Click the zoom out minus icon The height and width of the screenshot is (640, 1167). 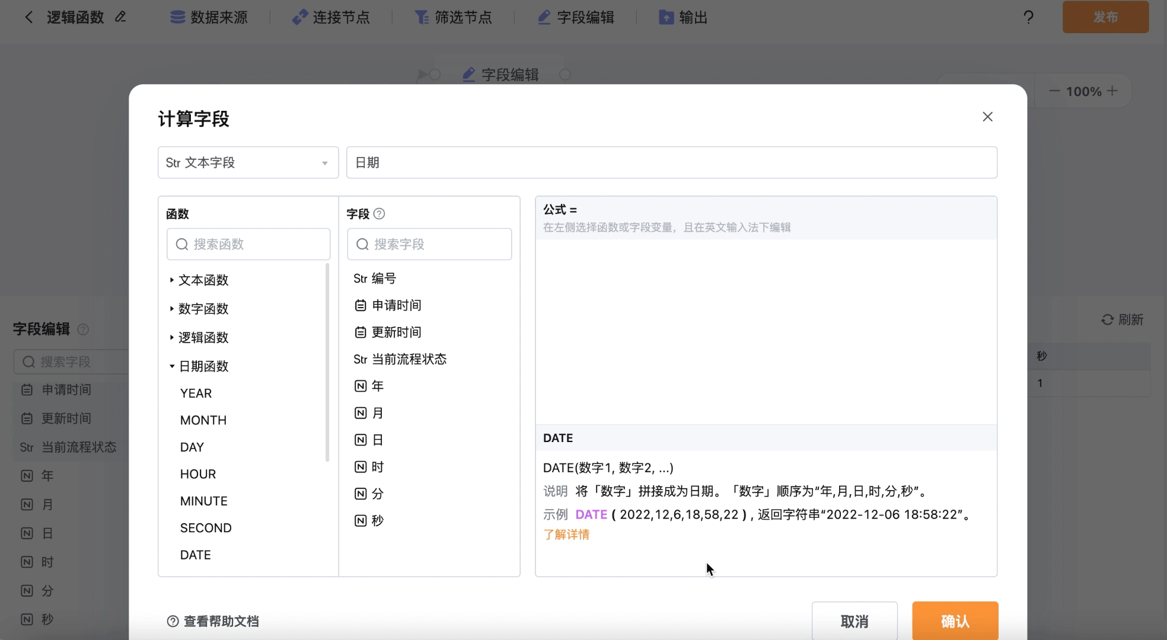(x=1054, y=91)
